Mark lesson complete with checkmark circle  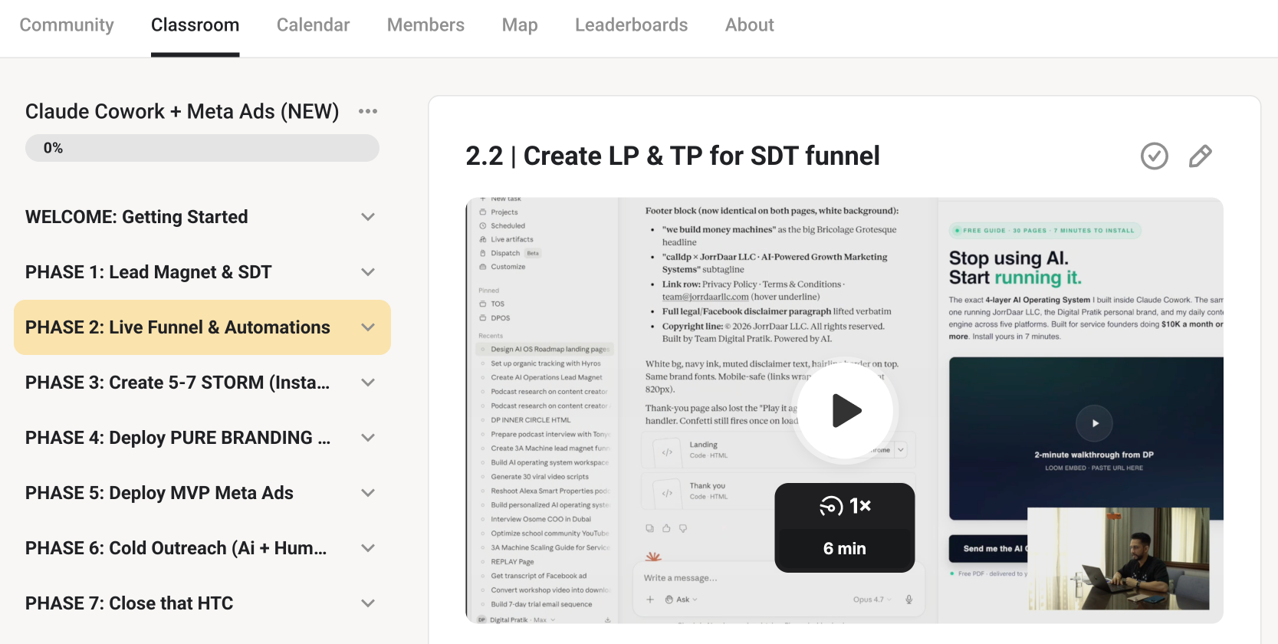click(x=1154, y=156)
